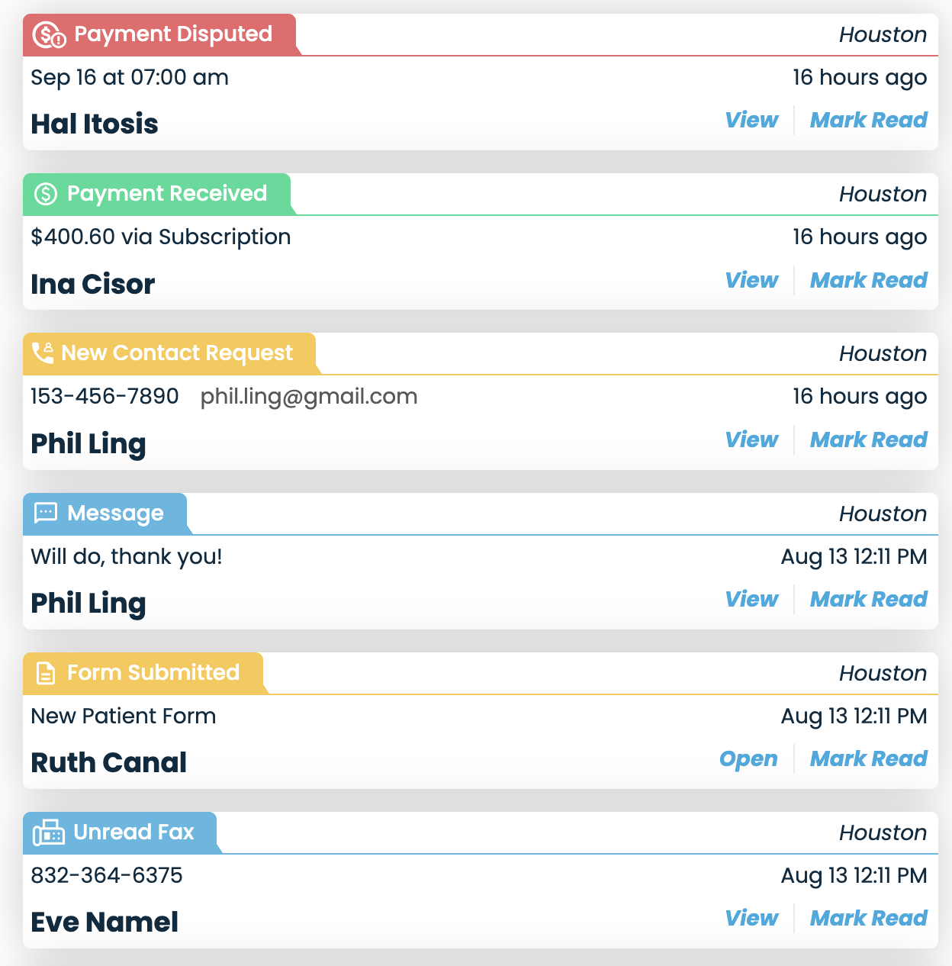Click the Form Submitted document icon
The width and height of the screenshot is (952, 966).
46,673
